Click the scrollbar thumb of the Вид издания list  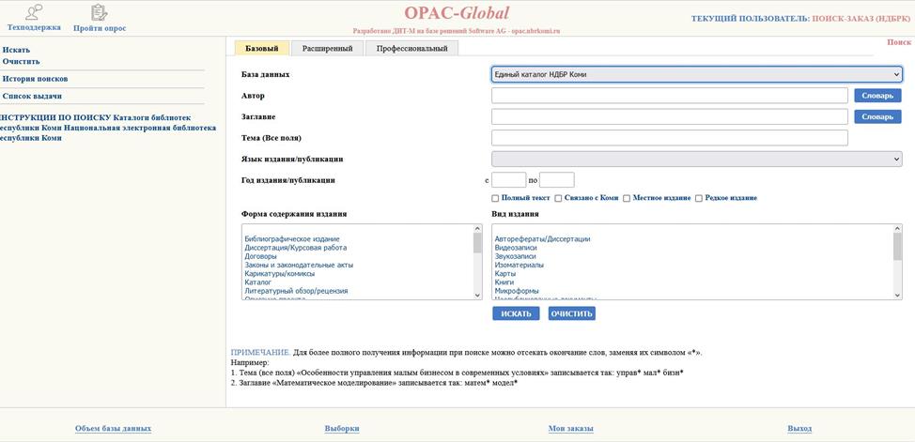tap(897, 246)
